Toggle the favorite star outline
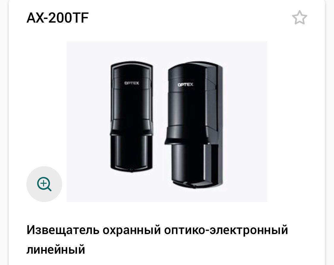The height and width of the screenshot is (265, 334). point(300,18)
